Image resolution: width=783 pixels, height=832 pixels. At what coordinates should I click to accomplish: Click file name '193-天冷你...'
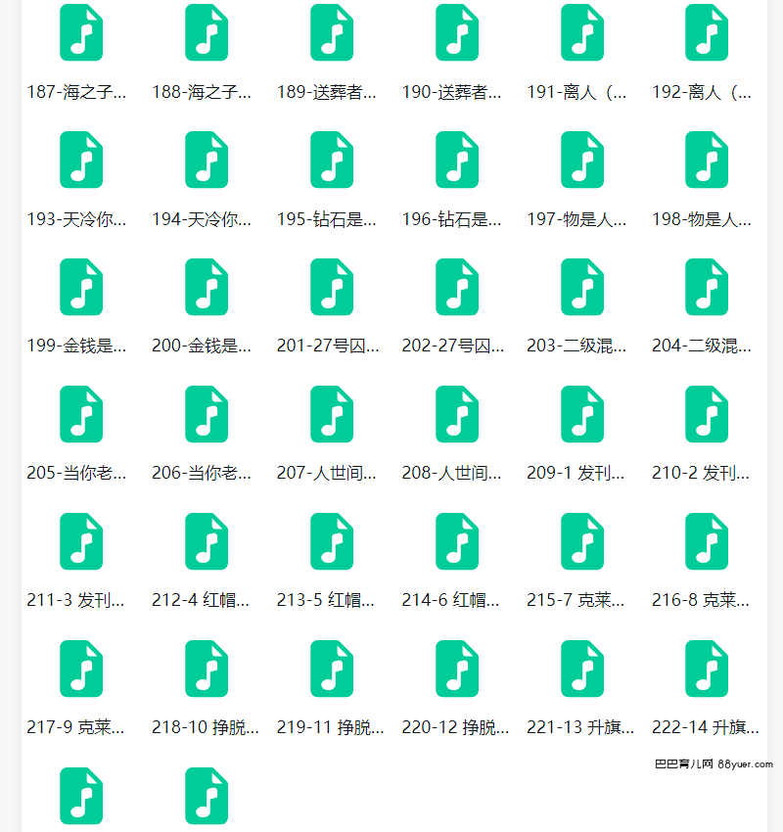click(x=76, y=219)
